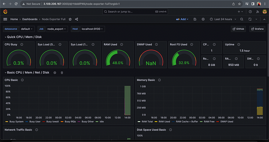Go to Dashboards breadcrumb
The image size is (269, 142).
coord(30,19)
